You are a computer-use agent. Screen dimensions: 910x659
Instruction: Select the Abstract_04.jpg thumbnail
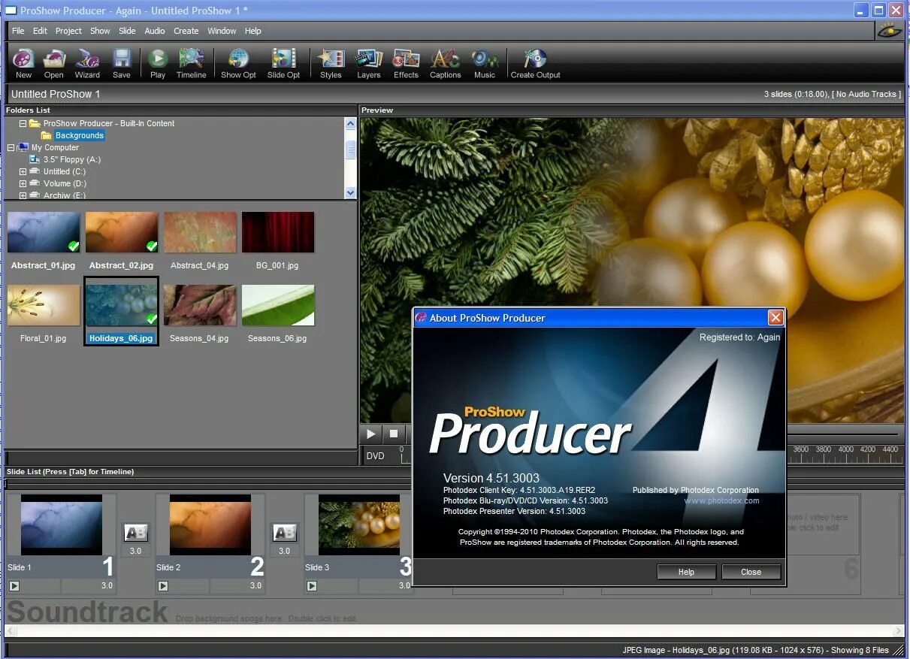click(200, 232)
